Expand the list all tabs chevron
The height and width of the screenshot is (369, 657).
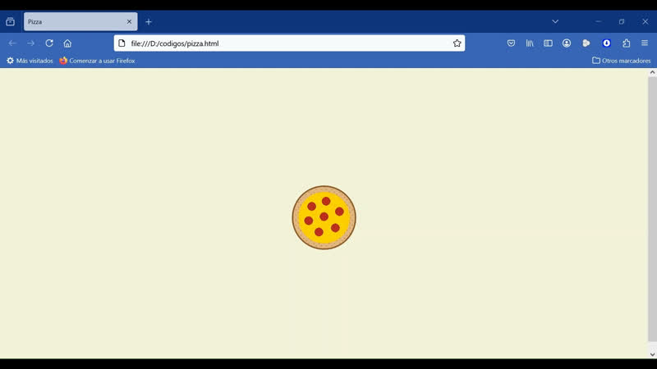tap(555, 22)
